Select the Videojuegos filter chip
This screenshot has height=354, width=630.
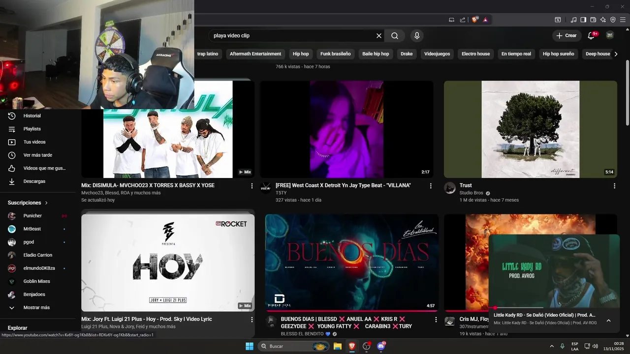437,54
